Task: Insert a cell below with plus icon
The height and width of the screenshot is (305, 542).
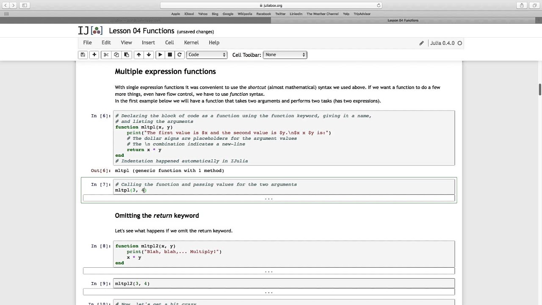Action: [x=94, y=55]
